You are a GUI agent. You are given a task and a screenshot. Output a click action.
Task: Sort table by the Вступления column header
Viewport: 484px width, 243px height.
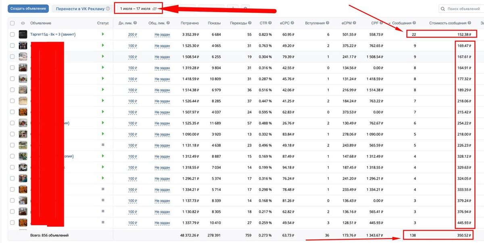click(315, 23)
